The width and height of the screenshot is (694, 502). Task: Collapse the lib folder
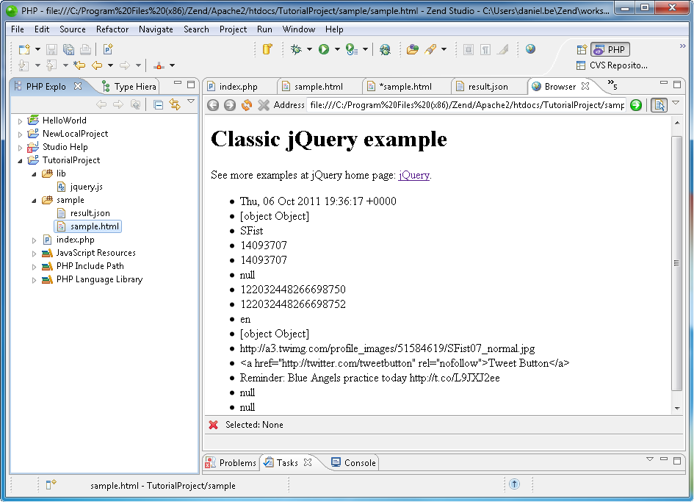pos(34,173)
